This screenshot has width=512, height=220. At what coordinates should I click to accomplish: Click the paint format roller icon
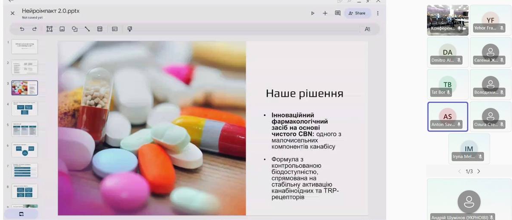(130, 29)
